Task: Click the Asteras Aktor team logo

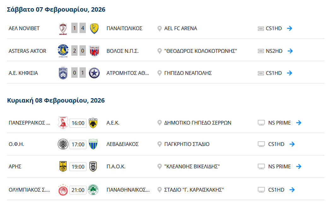Action: [x=63, y=51]
